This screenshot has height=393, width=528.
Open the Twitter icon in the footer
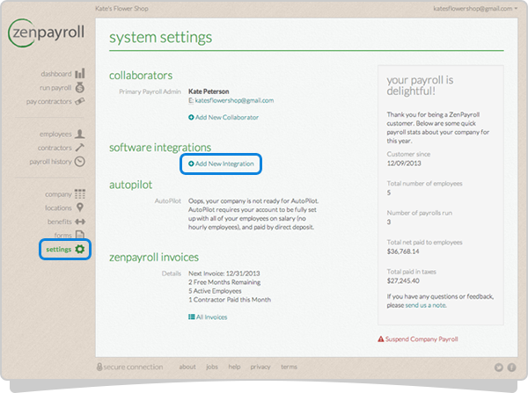[498, 368]
